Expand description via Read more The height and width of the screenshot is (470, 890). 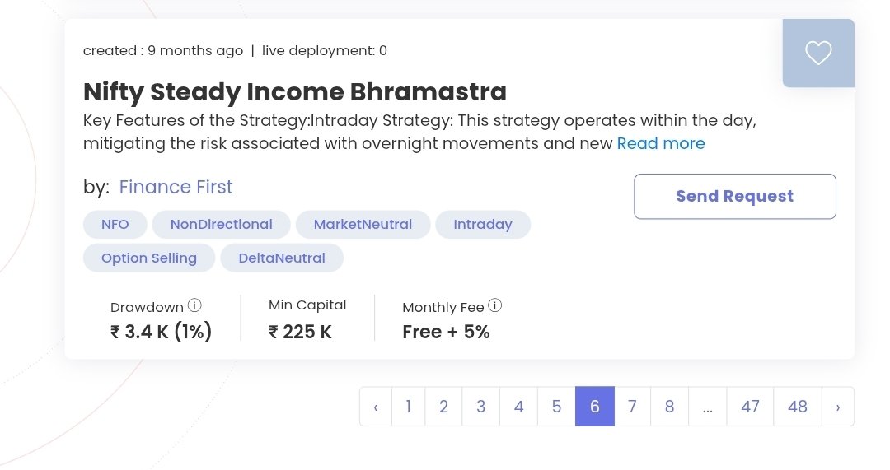click(x=661, y=143)
